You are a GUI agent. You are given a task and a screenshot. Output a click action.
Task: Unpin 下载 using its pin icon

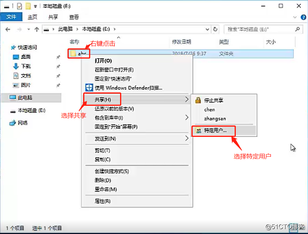[58, 66]
